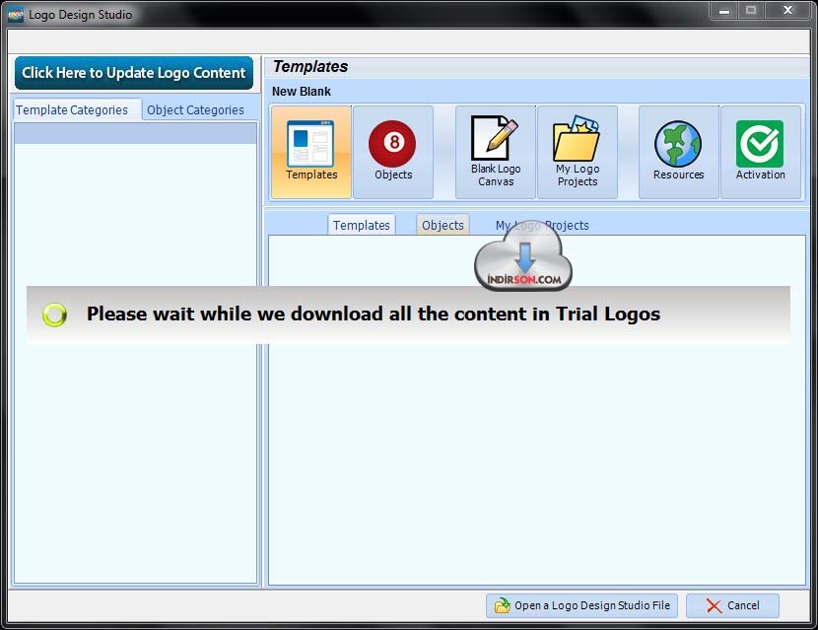Close the Logo Design Studio window
This screenshot has width=818, height=630.
point(787,11)
